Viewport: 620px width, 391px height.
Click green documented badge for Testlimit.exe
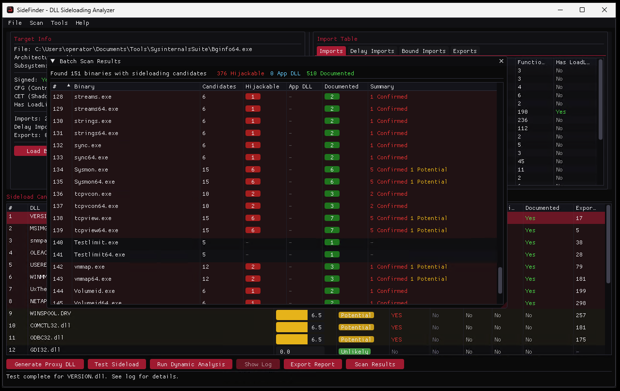(x=332, y=242)
